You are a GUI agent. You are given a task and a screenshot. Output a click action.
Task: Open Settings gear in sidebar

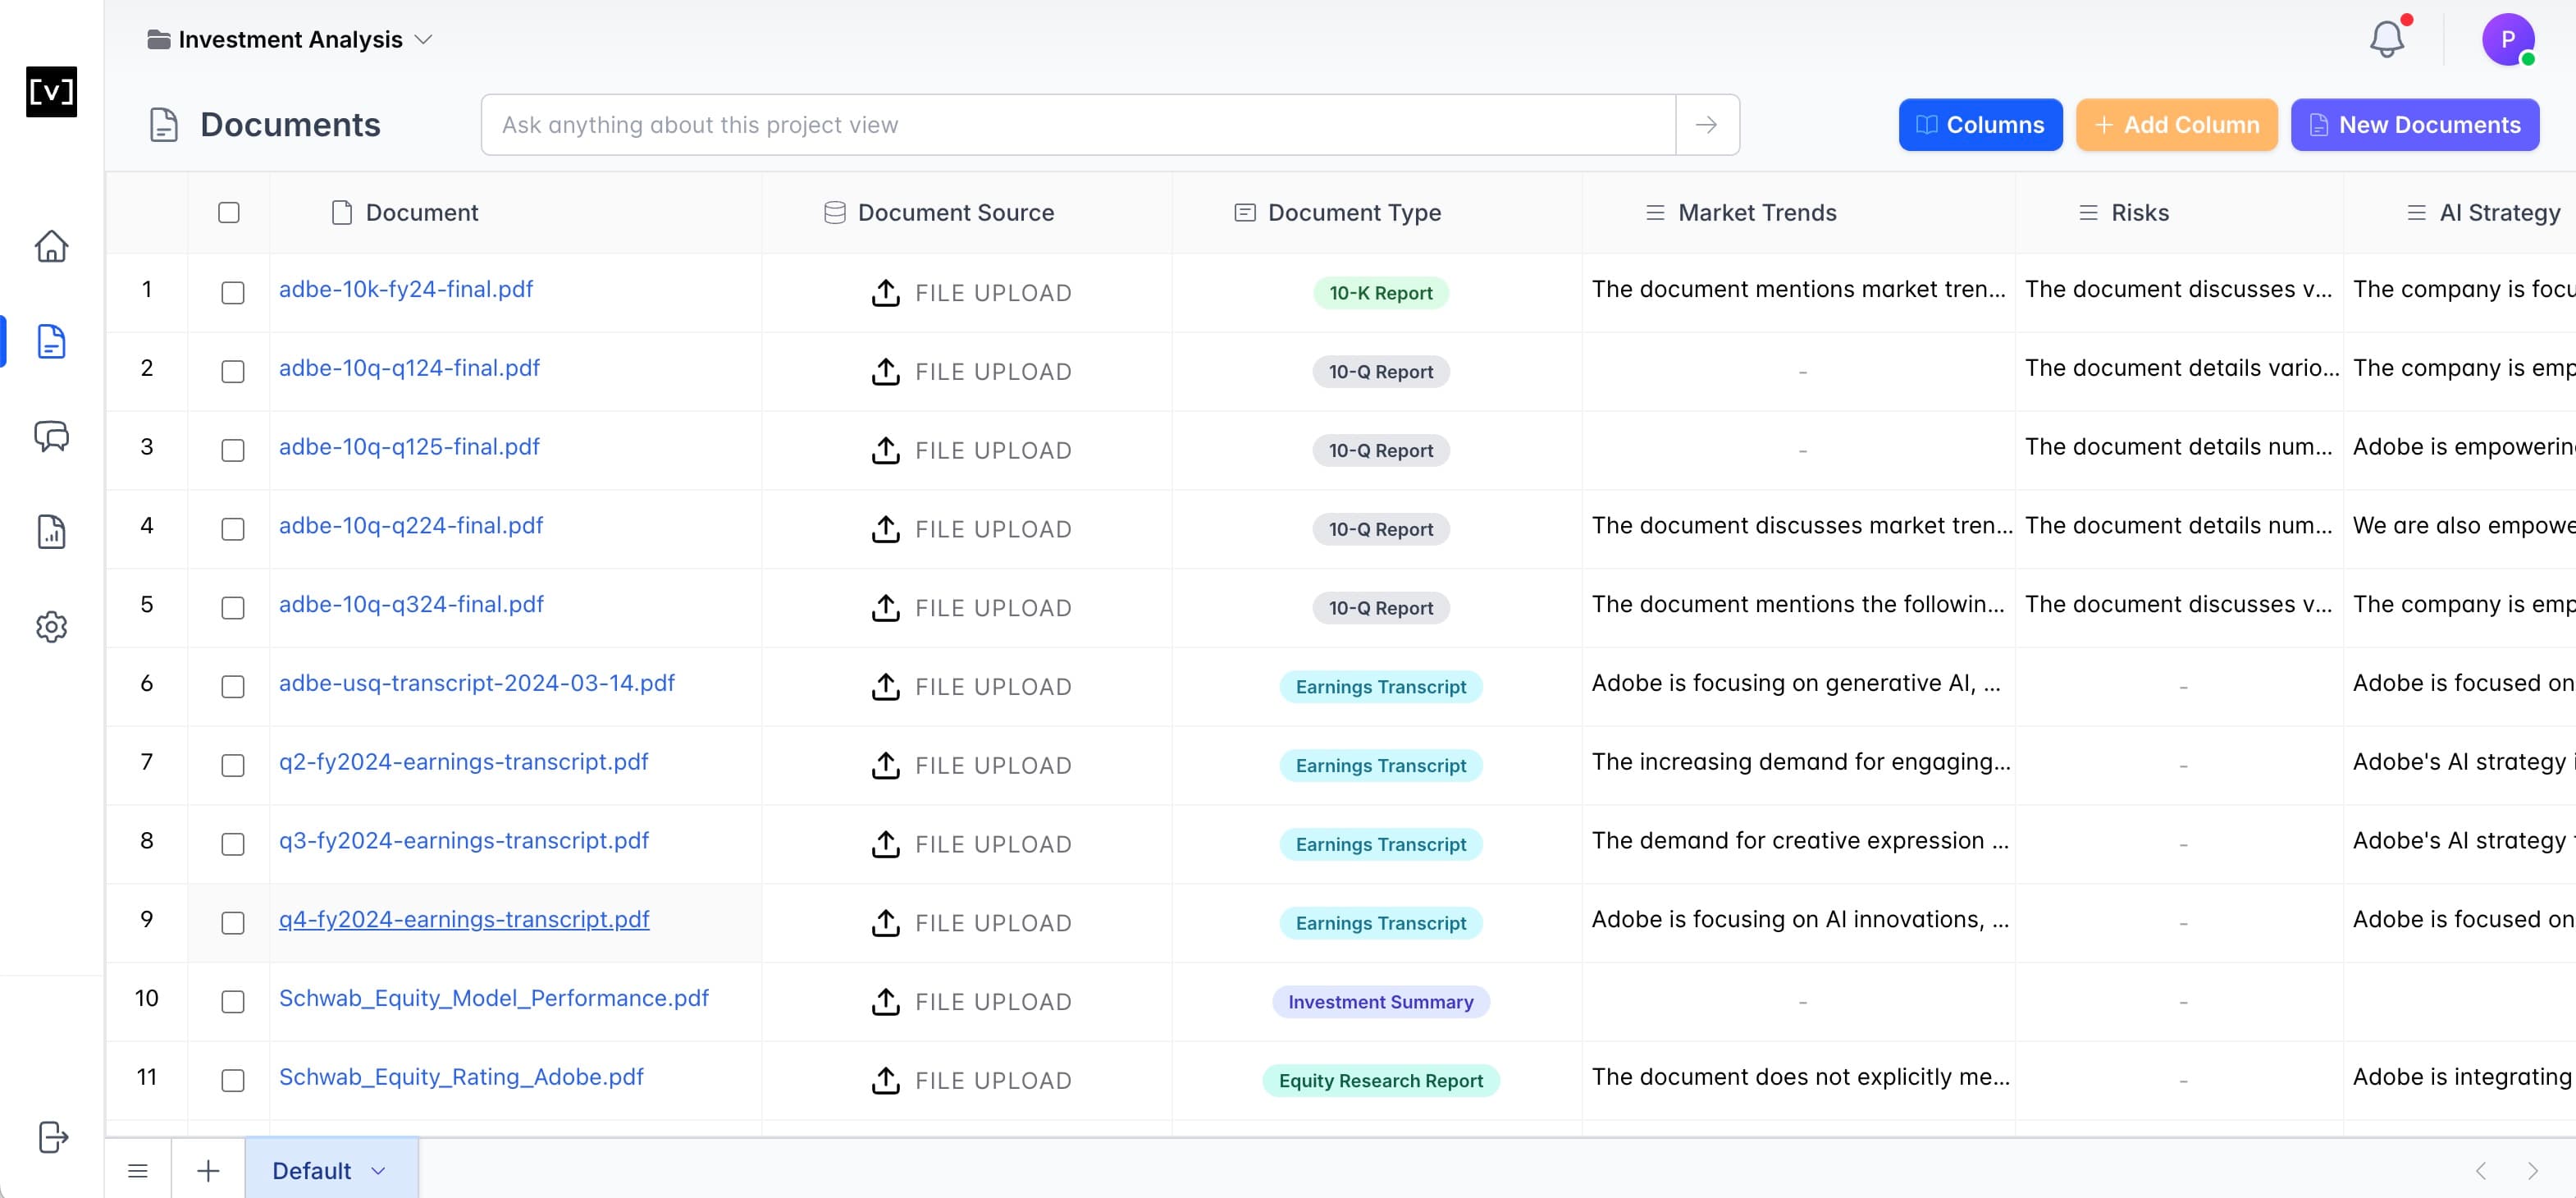[x=51, y=627]
